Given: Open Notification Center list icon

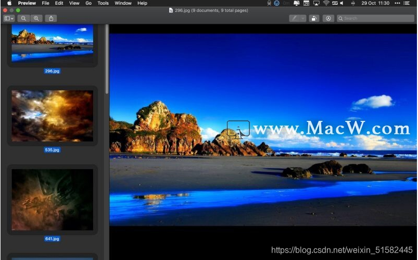Looking at the screenshot, I should click(x=406, y=3).
